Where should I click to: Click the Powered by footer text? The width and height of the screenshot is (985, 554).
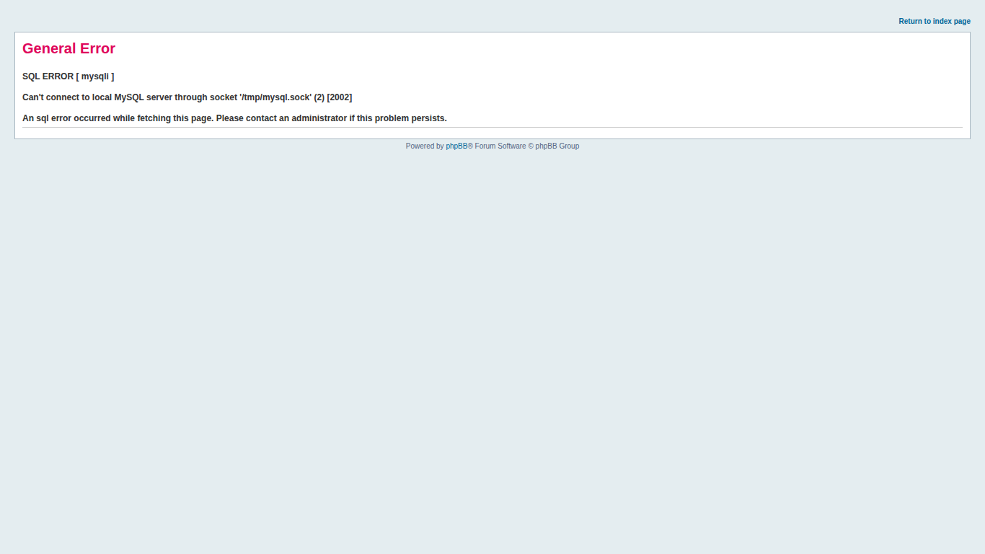click(425, 146)
